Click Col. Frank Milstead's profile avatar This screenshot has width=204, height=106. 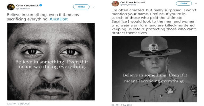pos(115,4)
